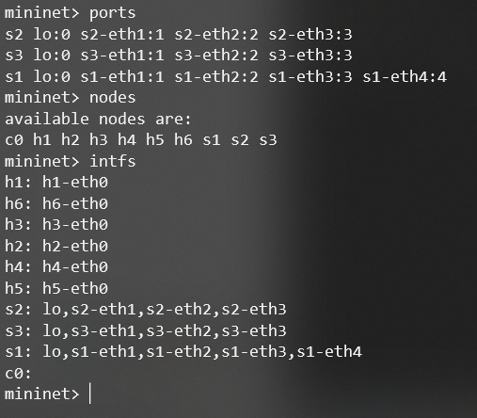Click h3-eth0 interface entry
477x418 pixels.
(75, 225)
